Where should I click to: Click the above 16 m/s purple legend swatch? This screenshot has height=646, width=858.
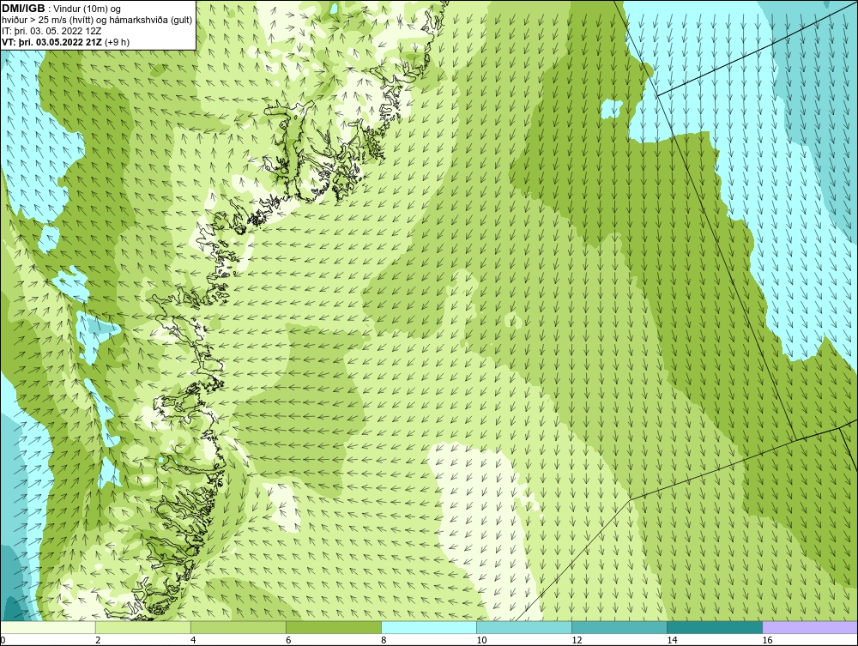810,627
